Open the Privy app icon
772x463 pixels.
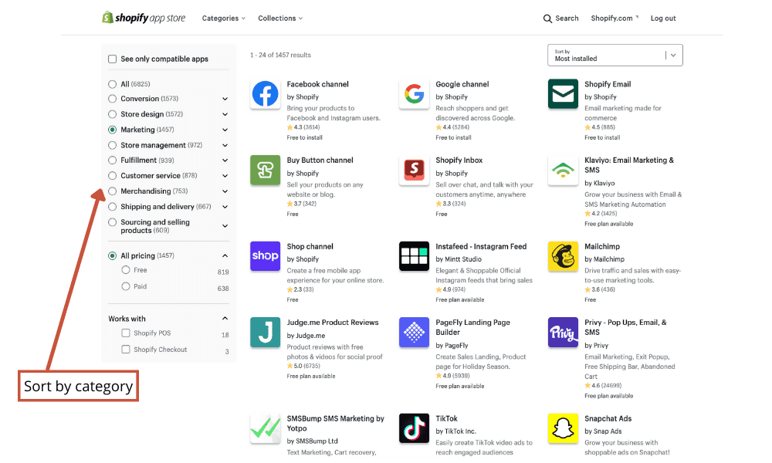pos(563,333)
